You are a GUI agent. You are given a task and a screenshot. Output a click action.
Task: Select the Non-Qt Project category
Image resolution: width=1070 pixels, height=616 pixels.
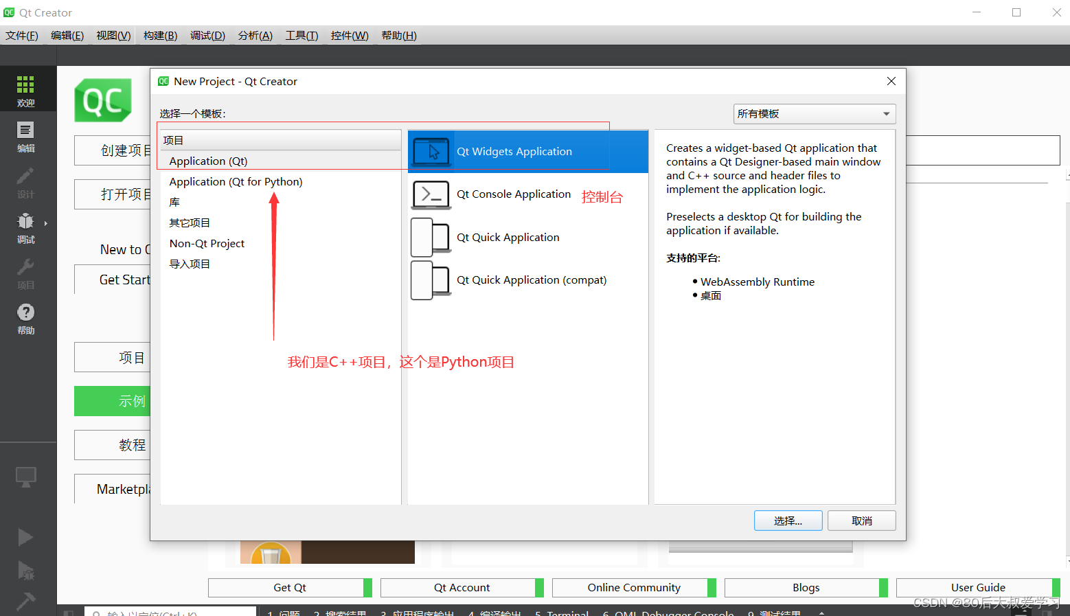point(281,244)
